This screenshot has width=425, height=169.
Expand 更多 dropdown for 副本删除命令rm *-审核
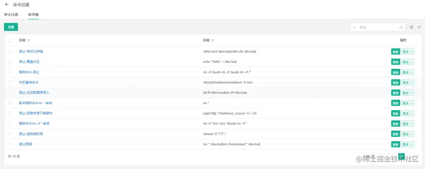[408, 103]
